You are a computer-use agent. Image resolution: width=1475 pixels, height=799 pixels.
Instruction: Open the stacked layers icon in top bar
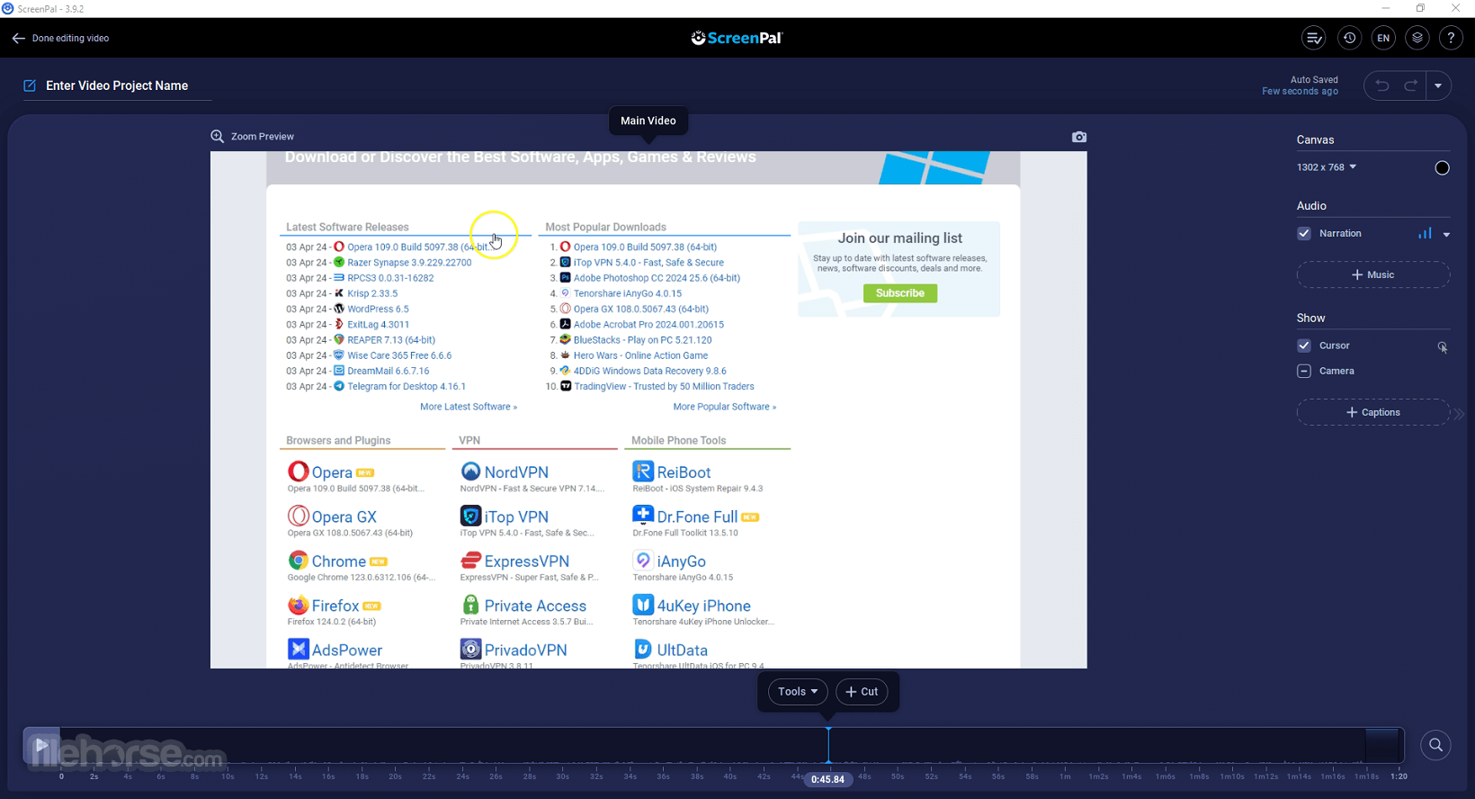(1417, 38)
